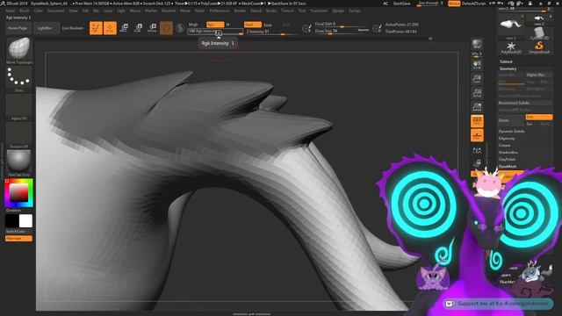
Task: Click the Rgb Intensity slider
Action: click(215, 32)
